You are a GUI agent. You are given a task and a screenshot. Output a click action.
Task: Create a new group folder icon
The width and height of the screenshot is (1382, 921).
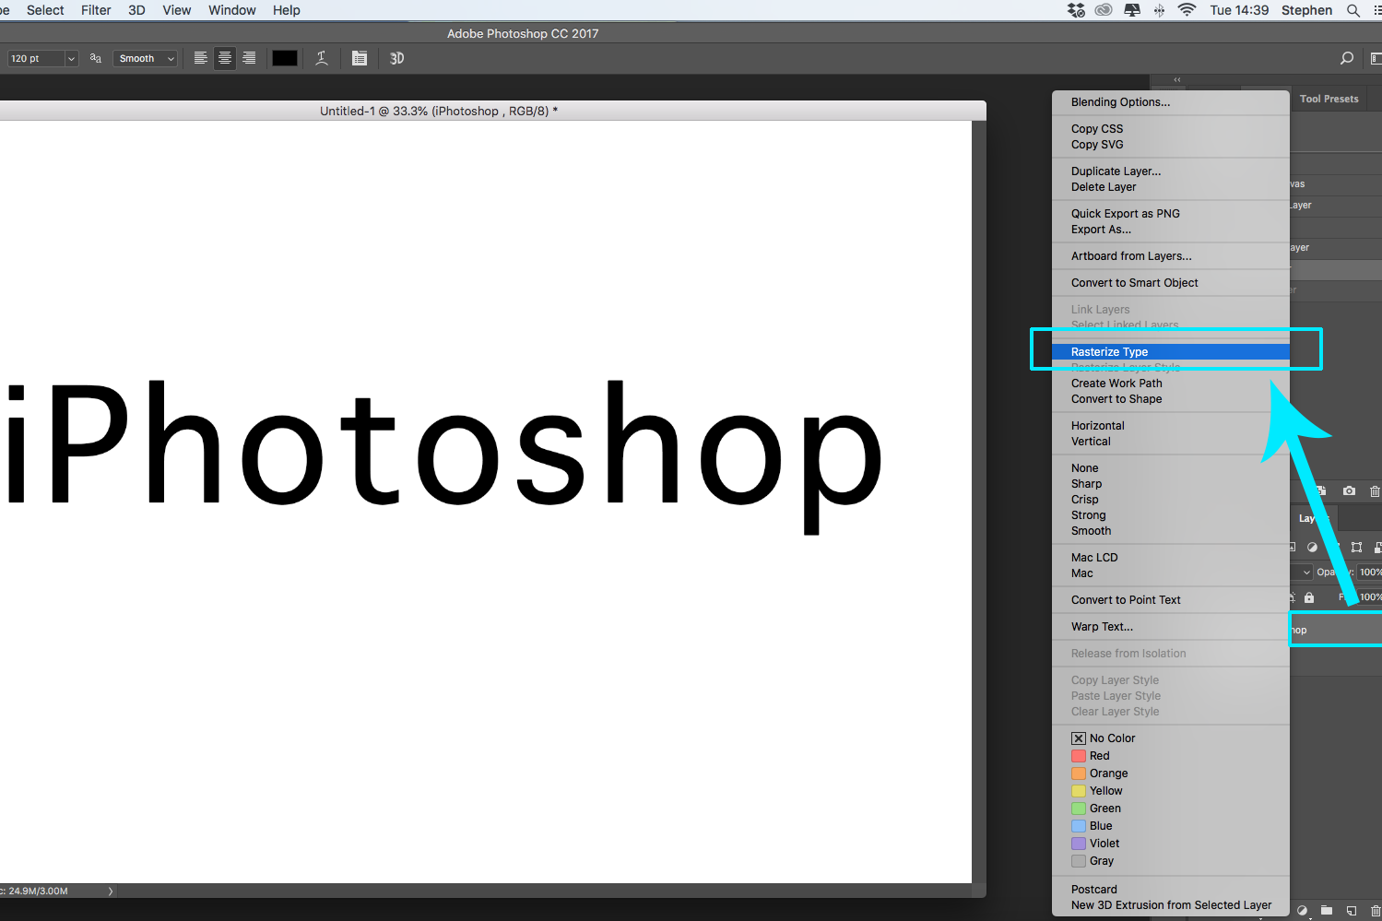pyautogui.click(x=1326, y=911)
